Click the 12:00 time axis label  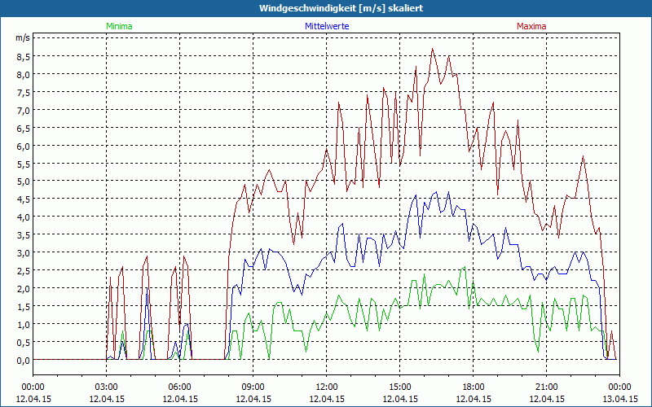327,387
